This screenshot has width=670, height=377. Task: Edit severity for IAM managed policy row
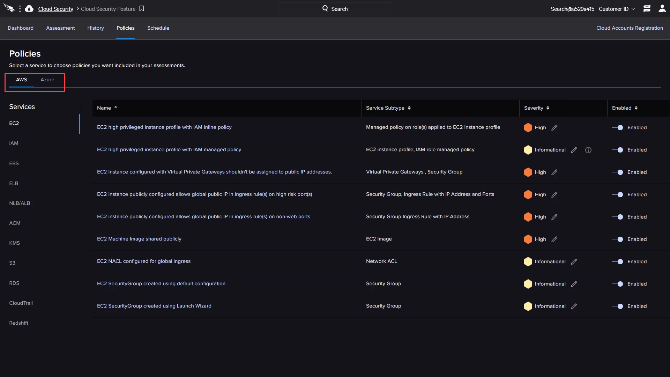click(x=574, y=150)
